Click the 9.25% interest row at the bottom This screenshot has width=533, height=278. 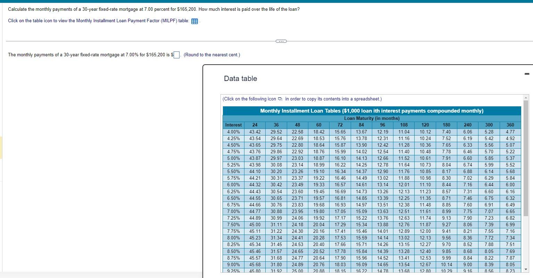coord(233,271)
